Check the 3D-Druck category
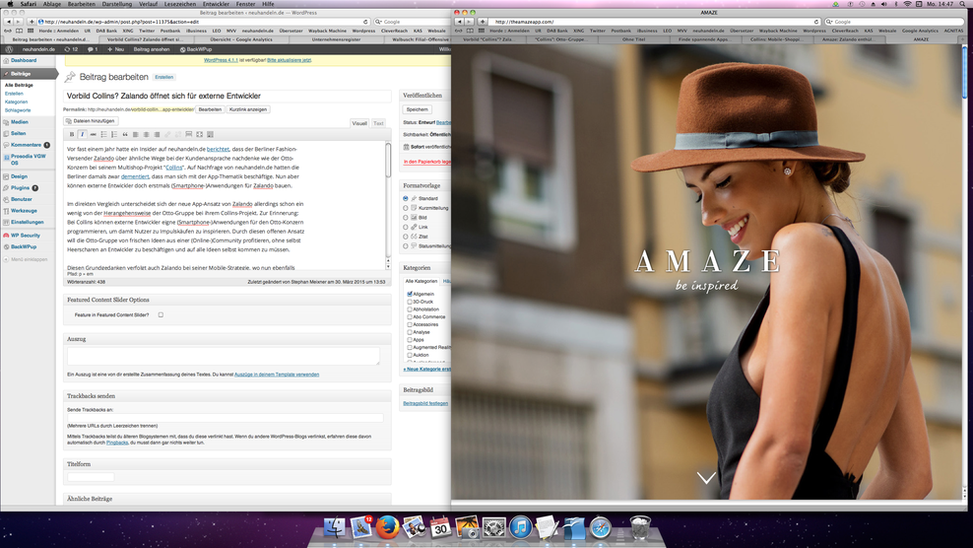The image size is (973, 548). coord(410,302)
